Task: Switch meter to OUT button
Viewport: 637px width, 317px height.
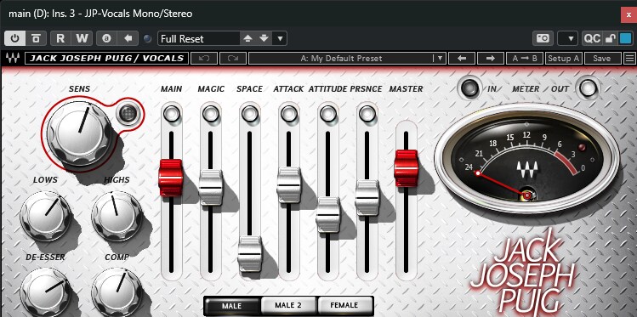Action: (588, 88)
